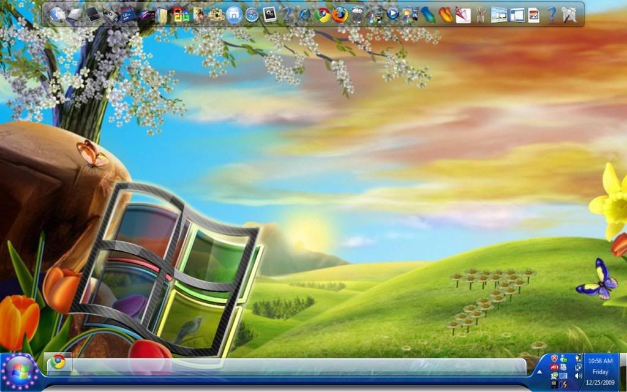
Task: Click the first blue question mark icon
Action: (287, 15)
